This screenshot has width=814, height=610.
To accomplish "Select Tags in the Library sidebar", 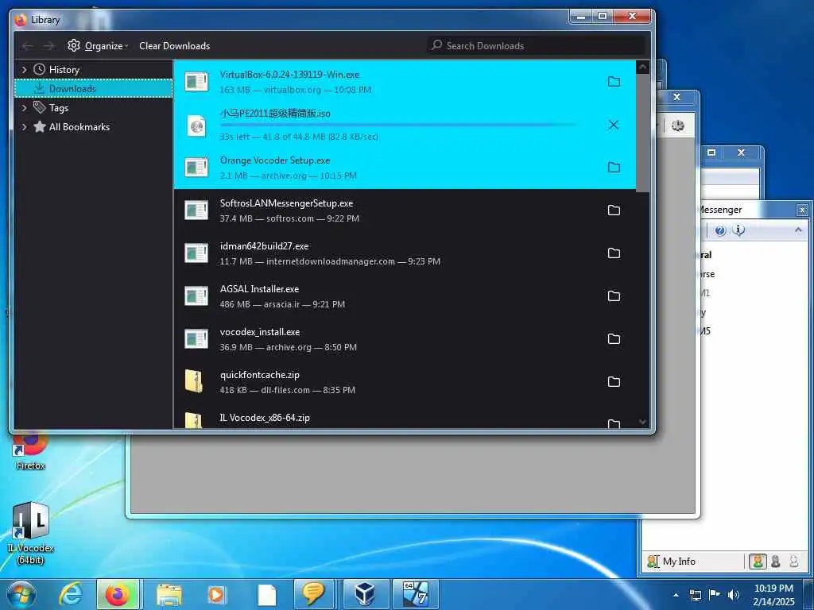I will point(58,108).
